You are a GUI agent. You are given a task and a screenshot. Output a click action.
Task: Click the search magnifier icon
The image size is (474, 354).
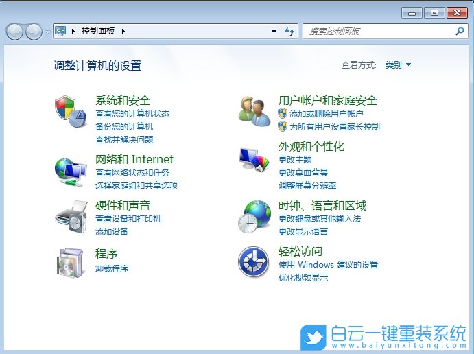(x=460, y=31)
